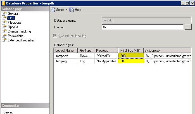This screenshot has width=195, height=114.
Task: Click the Database name field
Action: (146, 20)
